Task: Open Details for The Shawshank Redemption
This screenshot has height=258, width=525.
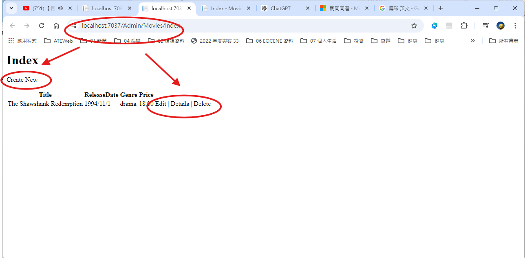Action: (x=180, y=104)
